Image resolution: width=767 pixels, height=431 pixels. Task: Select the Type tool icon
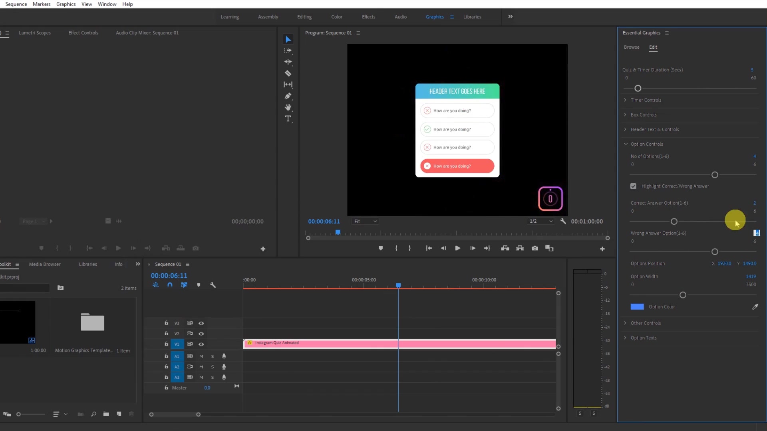(x=288, y=119)
